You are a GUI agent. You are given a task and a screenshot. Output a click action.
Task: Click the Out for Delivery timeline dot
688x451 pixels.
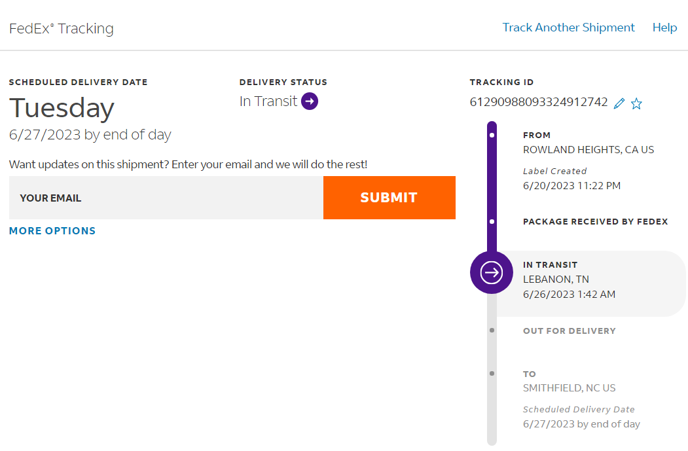(x=492, y=331)
